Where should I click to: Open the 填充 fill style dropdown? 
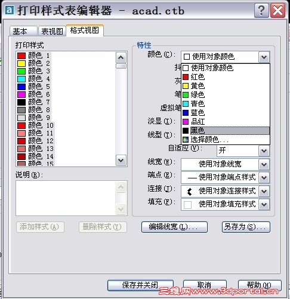click(x=225, y=204)
